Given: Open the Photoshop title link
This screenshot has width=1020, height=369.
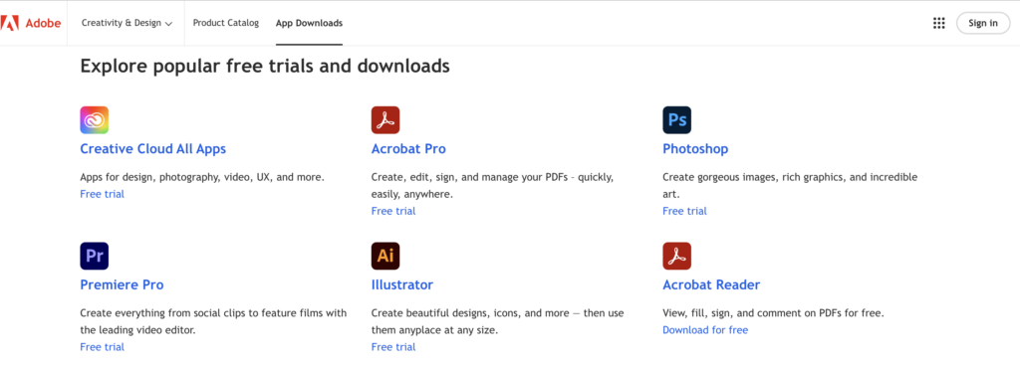Looking at the screenshot, I should (x=695, y=149).
